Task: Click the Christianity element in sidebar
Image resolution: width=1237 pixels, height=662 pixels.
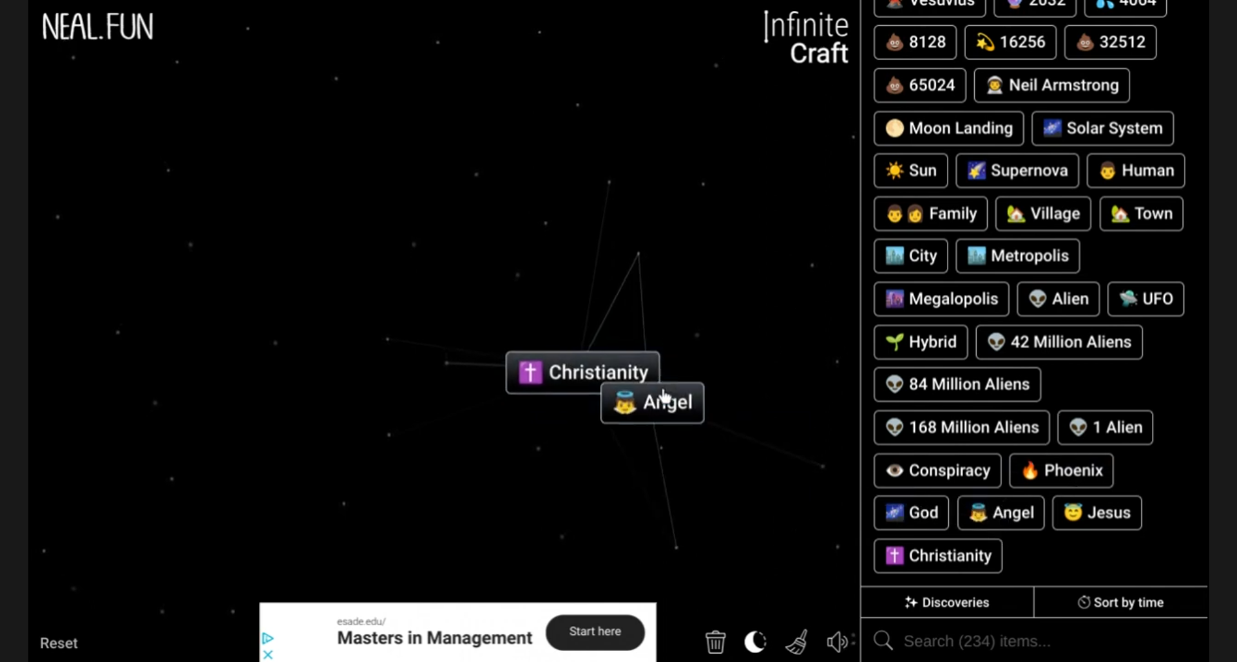Action: pyautogui.click(x=938, y=556)
